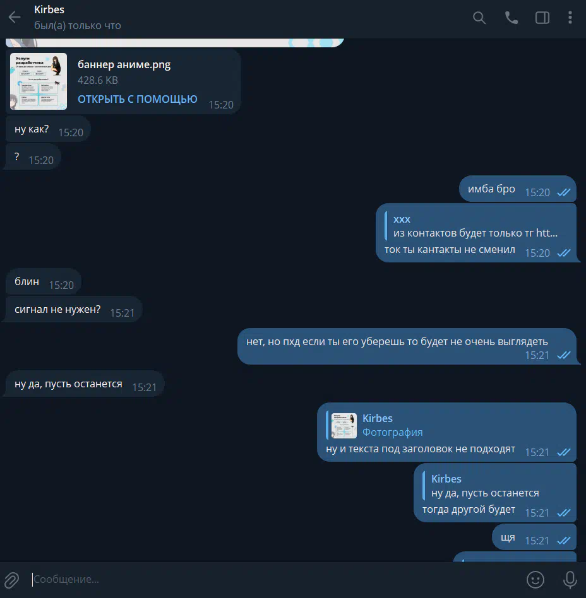Click ОТКРЫТЬ С ПОМОЩЬЮ link
Screen dimensions: 586x598
coord(138,99)
